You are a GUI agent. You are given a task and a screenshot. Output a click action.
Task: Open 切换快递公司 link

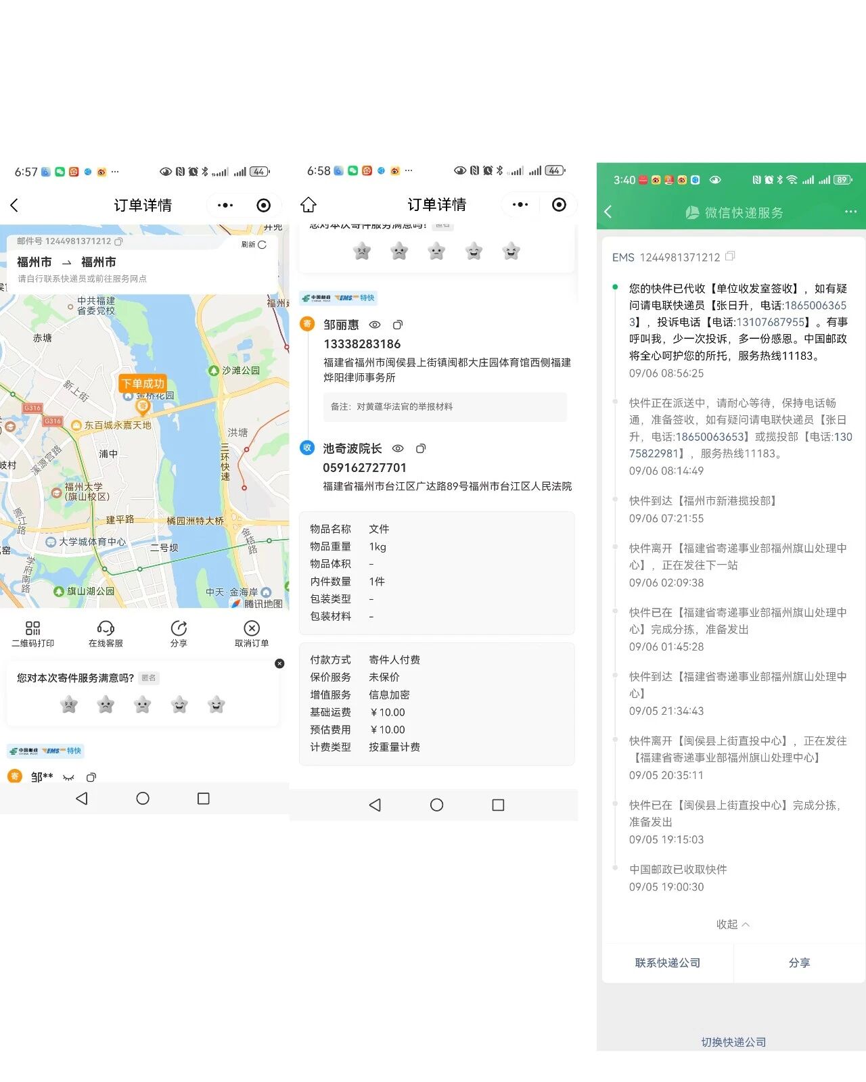(734, 1042)
